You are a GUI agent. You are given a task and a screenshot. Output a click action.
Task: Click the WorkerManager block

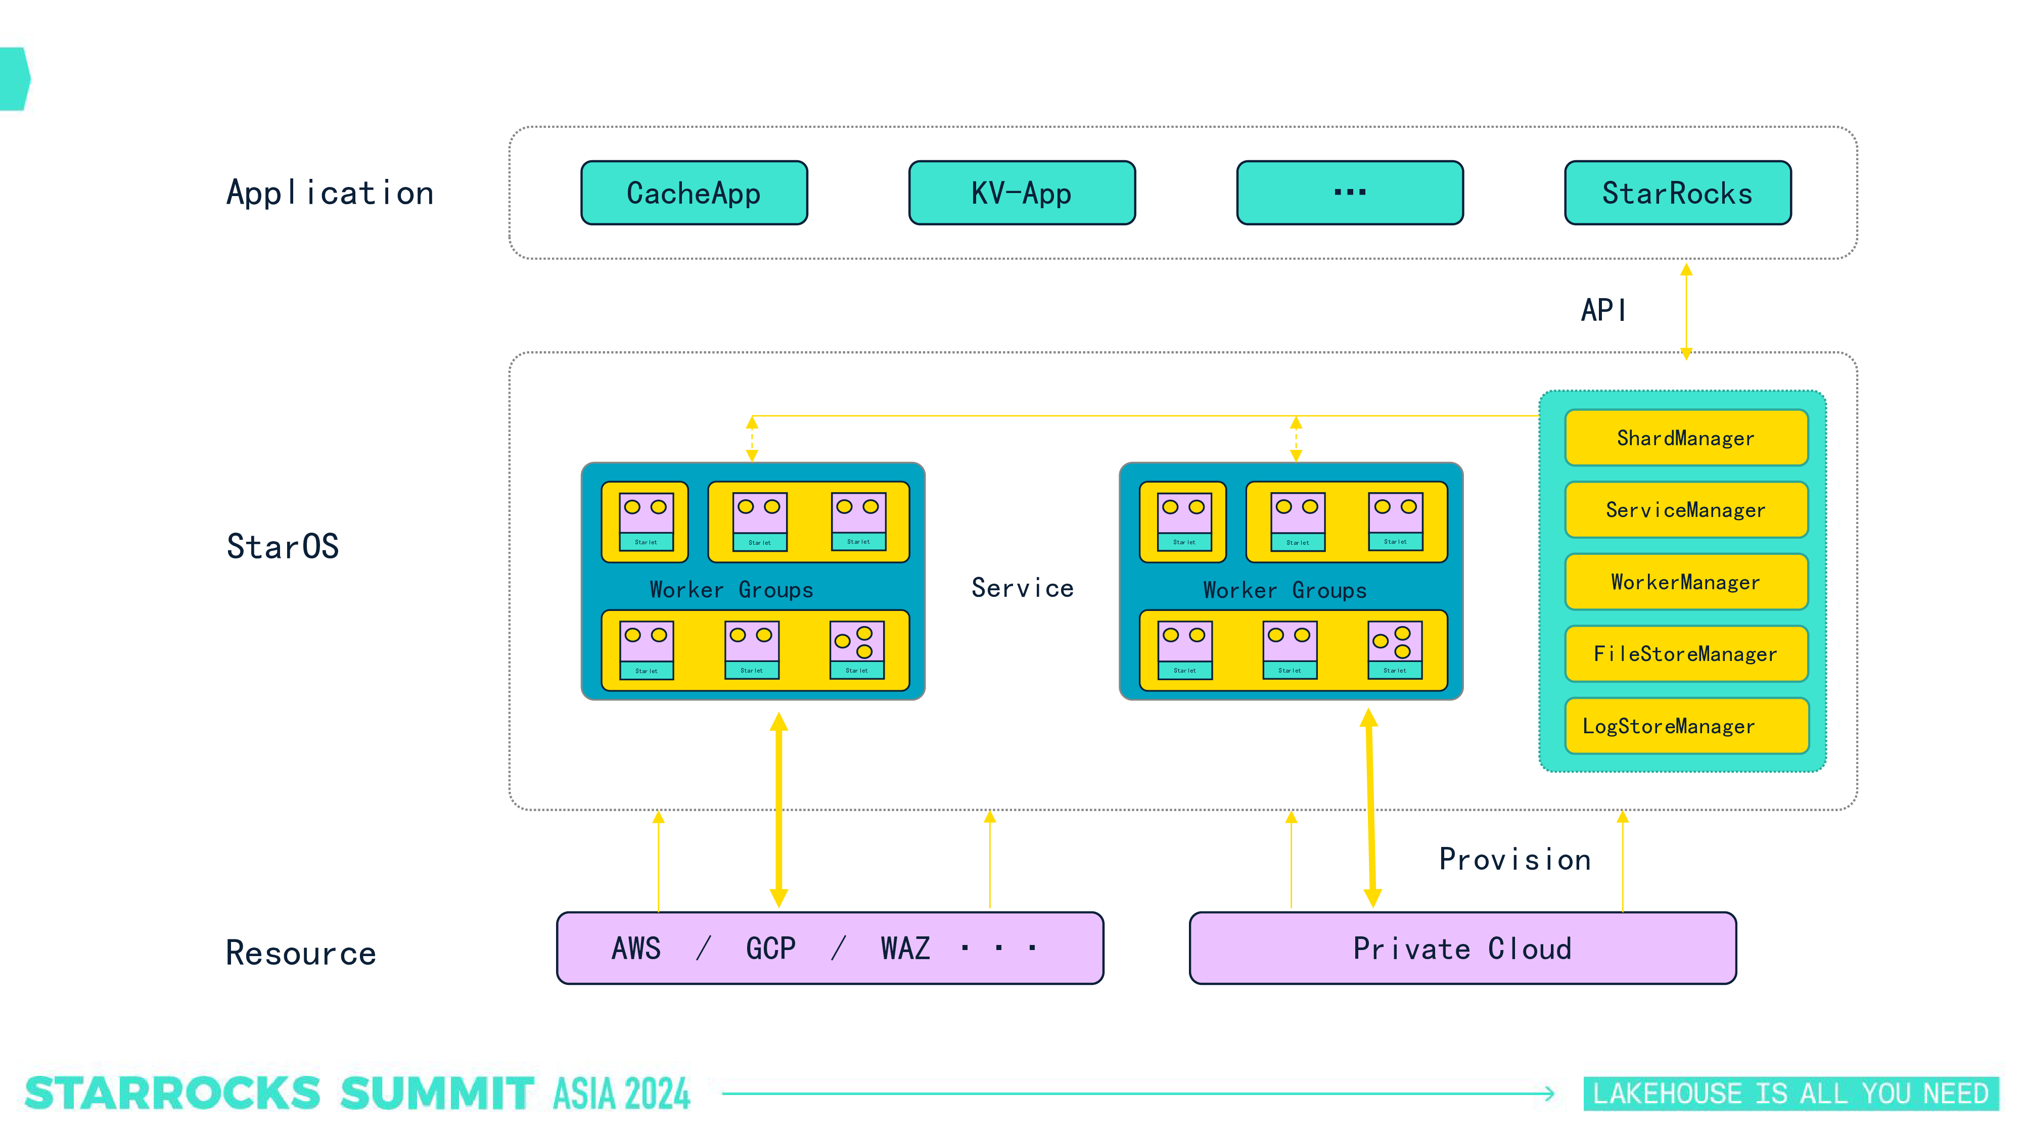(1686, 582)
